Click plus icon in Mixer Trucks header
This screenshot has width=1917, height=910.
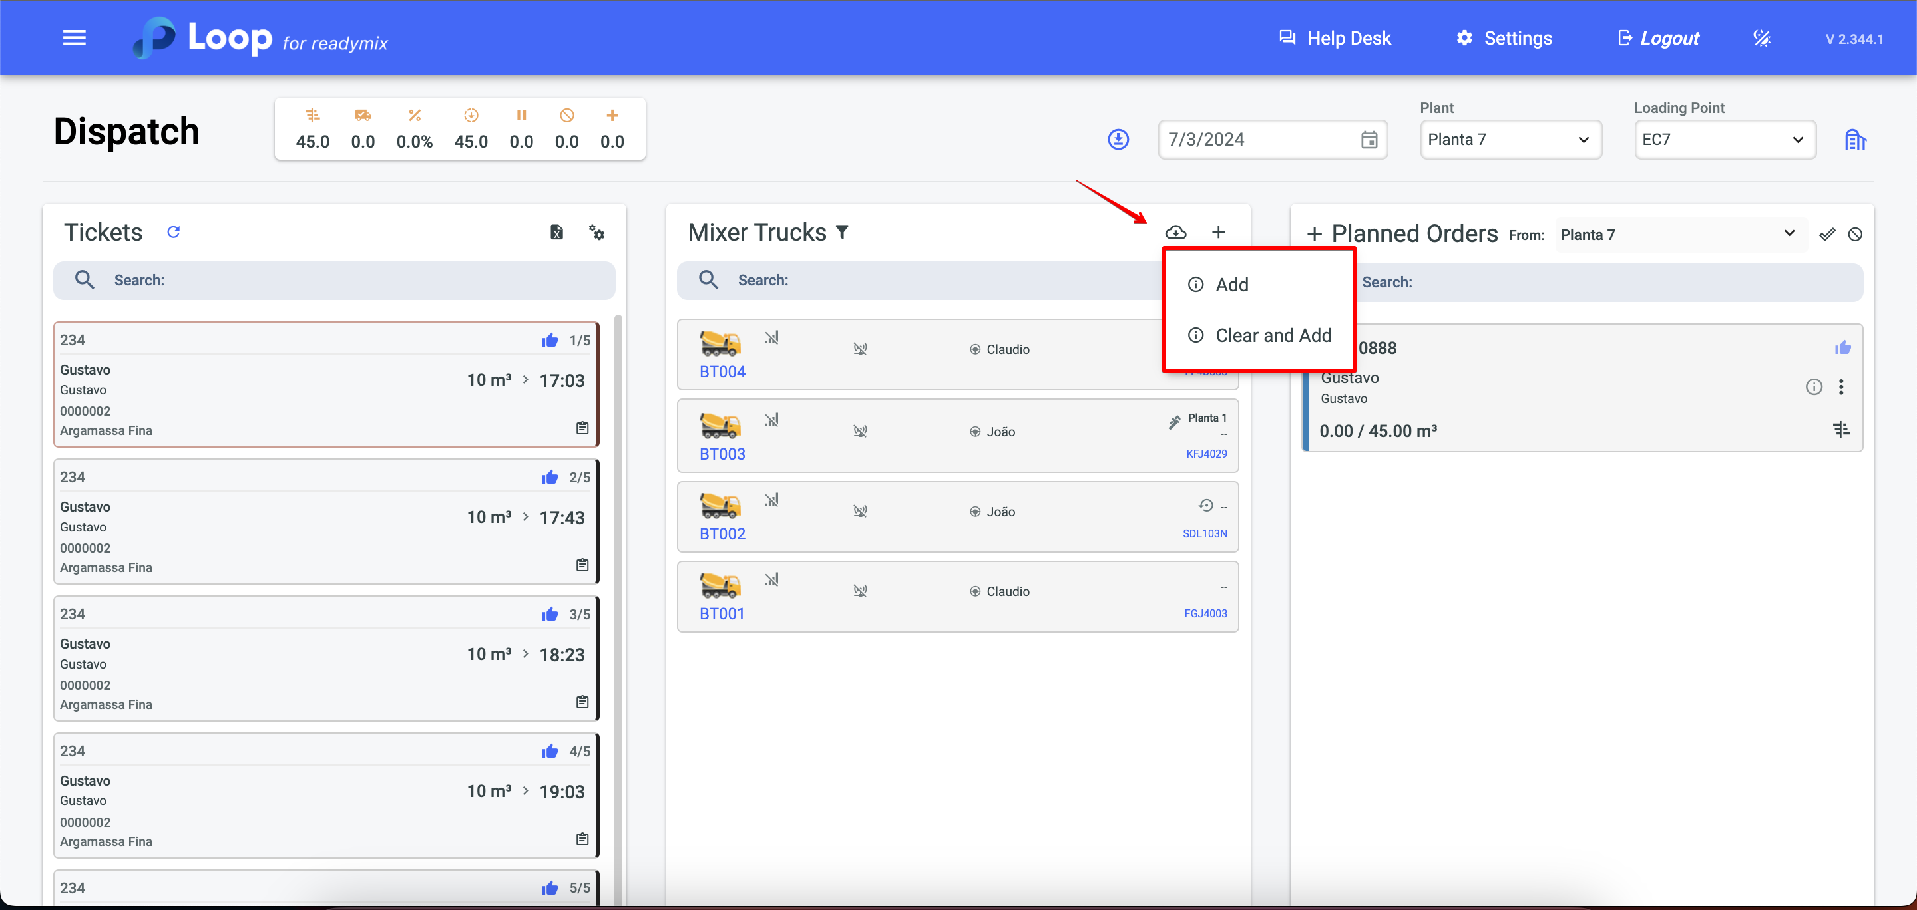1218,232
